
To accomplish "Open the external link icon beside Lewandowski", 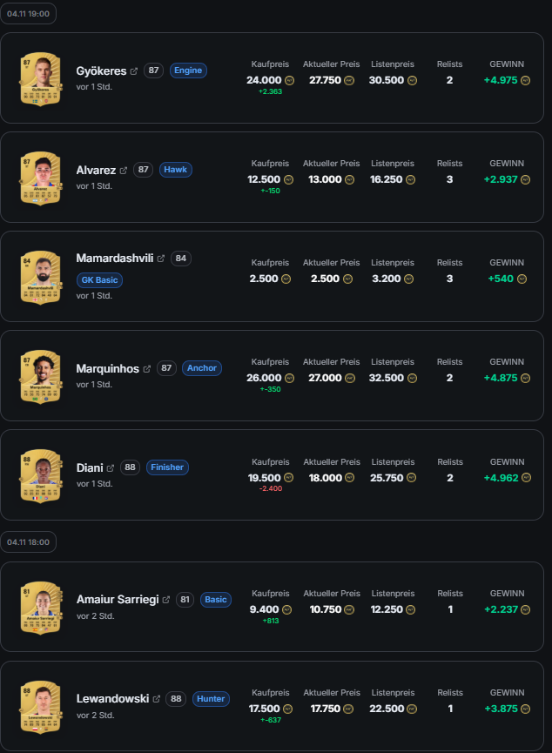I will pos(157,699).
